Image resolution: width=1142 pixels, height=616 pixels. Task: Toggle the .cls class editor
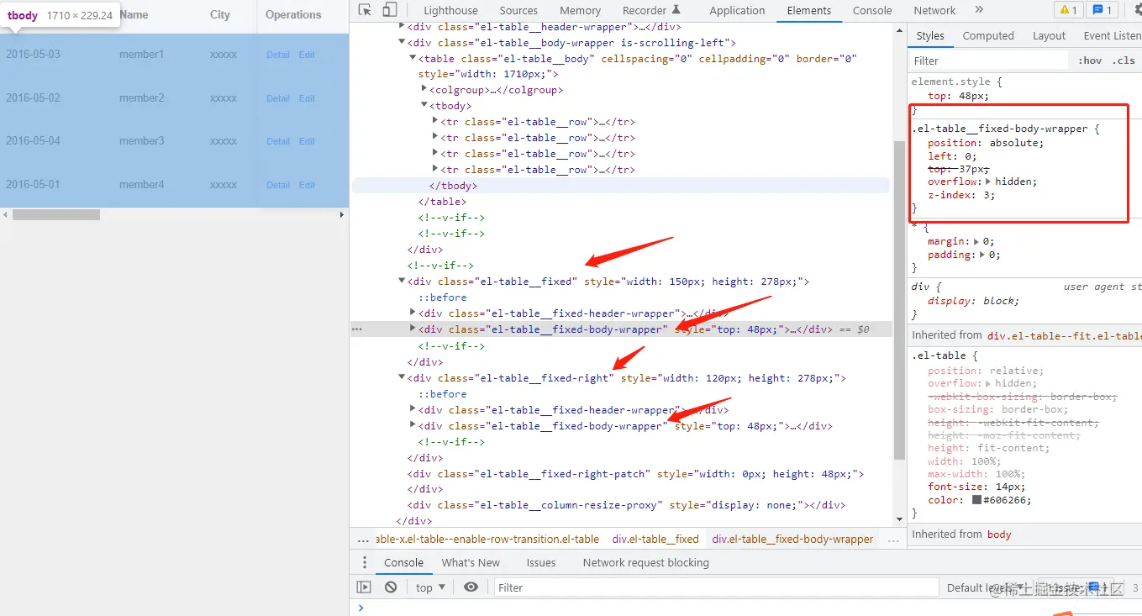[1124, 61]
